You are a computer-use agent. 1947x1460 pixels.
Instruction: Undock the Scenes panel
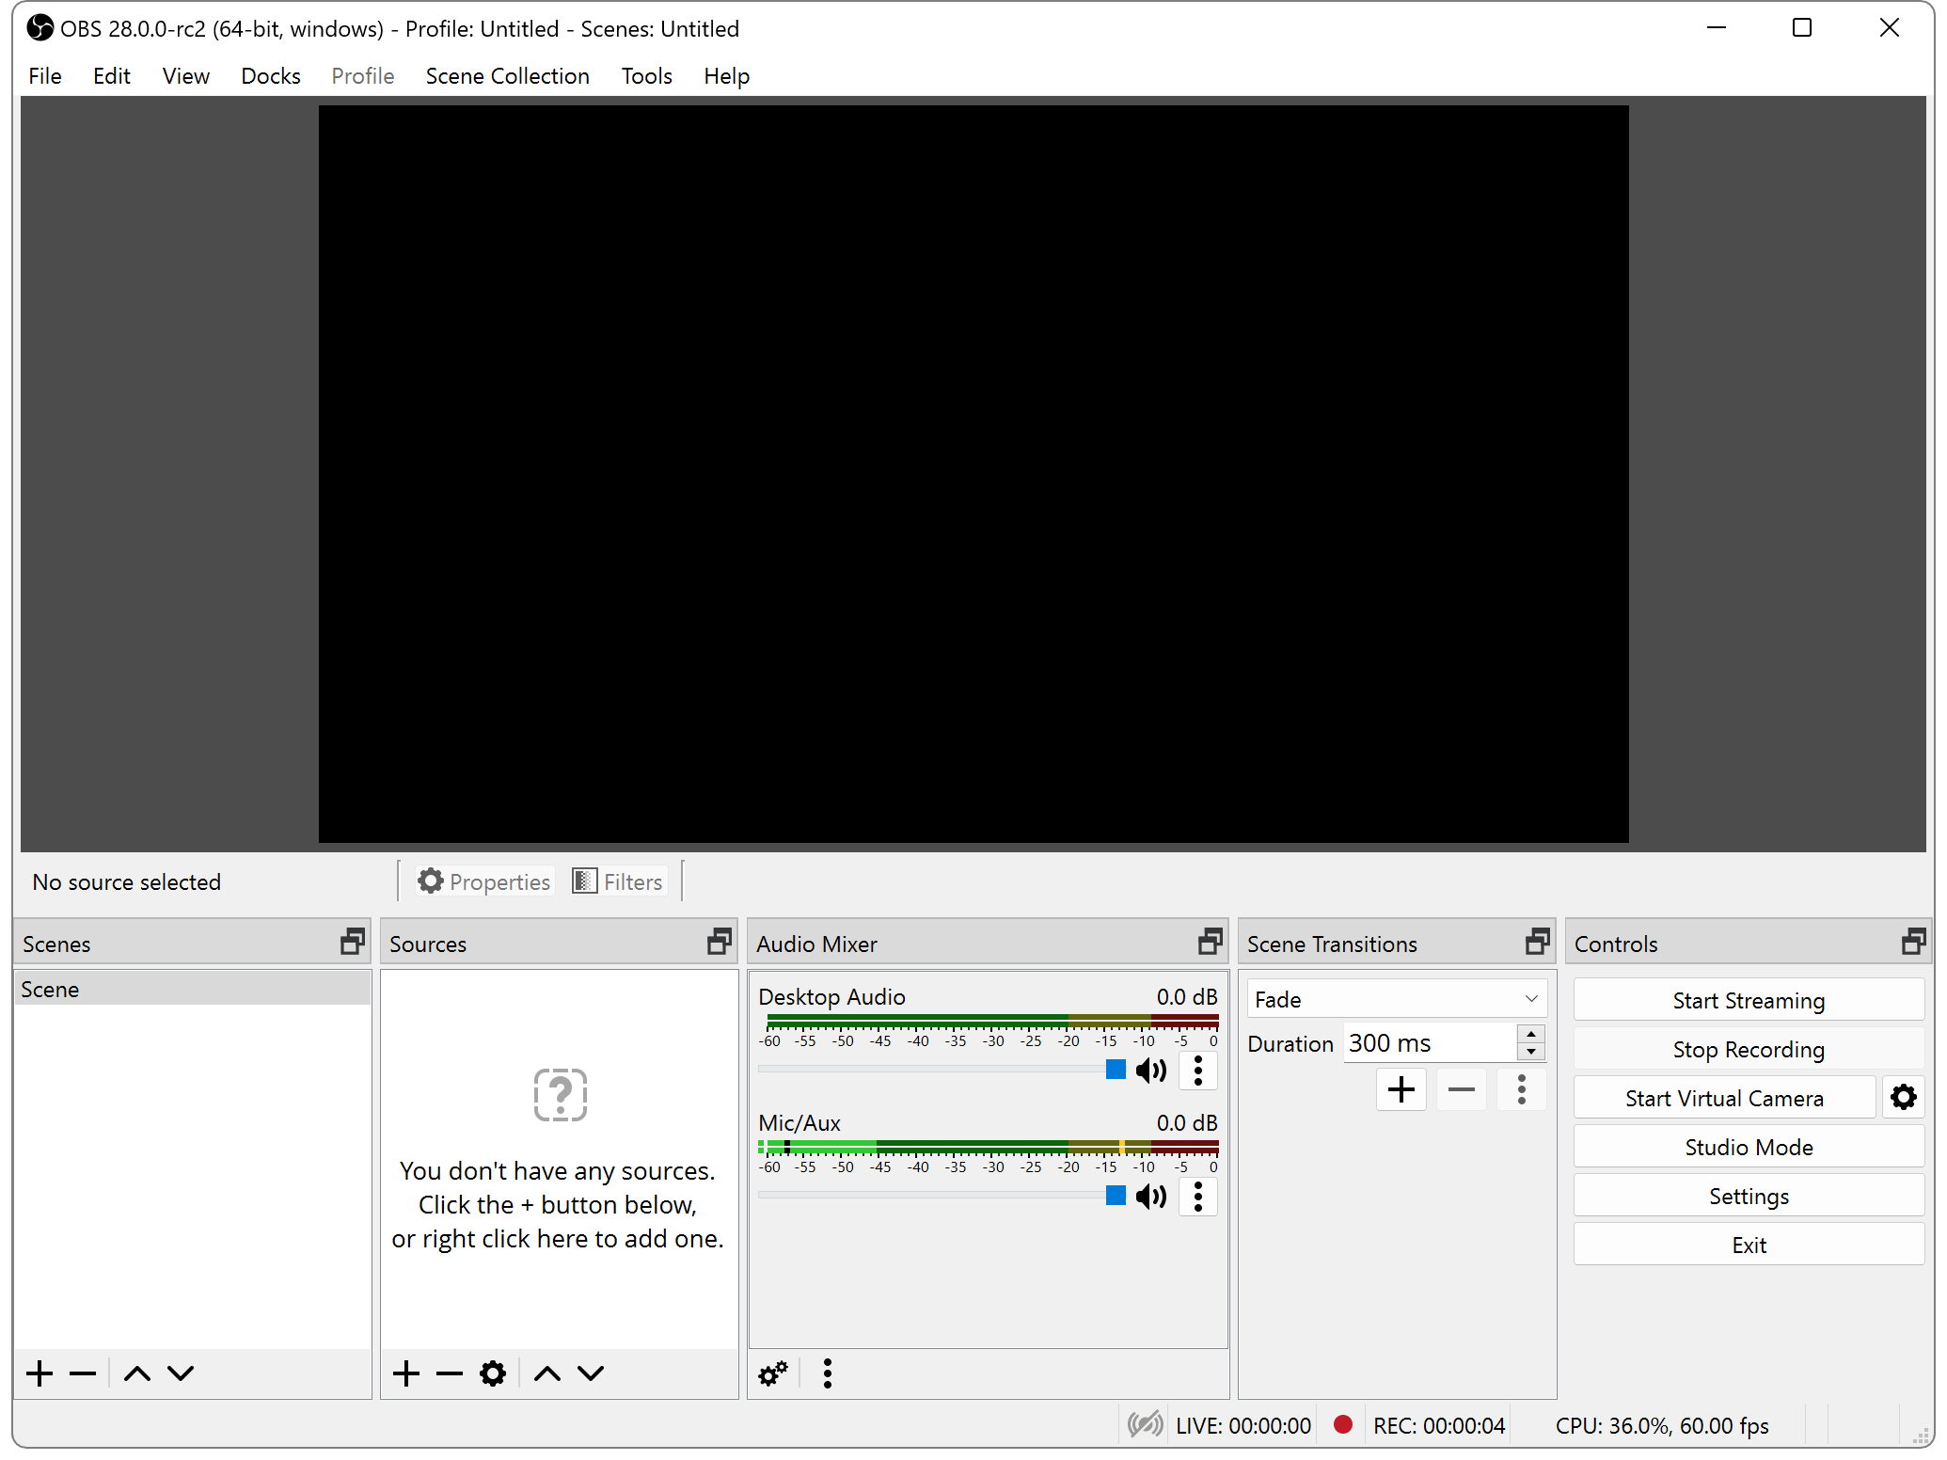352,941
